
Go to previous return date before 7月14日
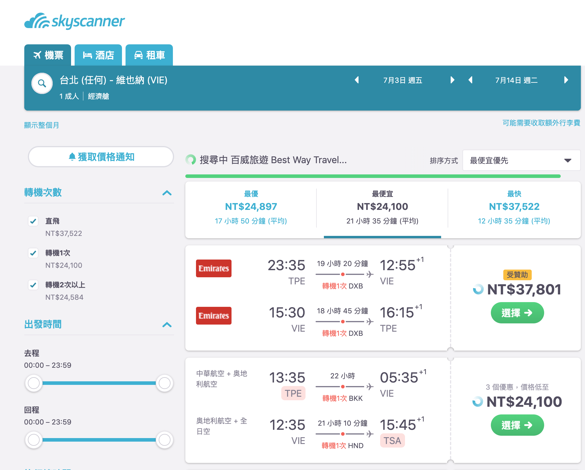pos(470,80)
